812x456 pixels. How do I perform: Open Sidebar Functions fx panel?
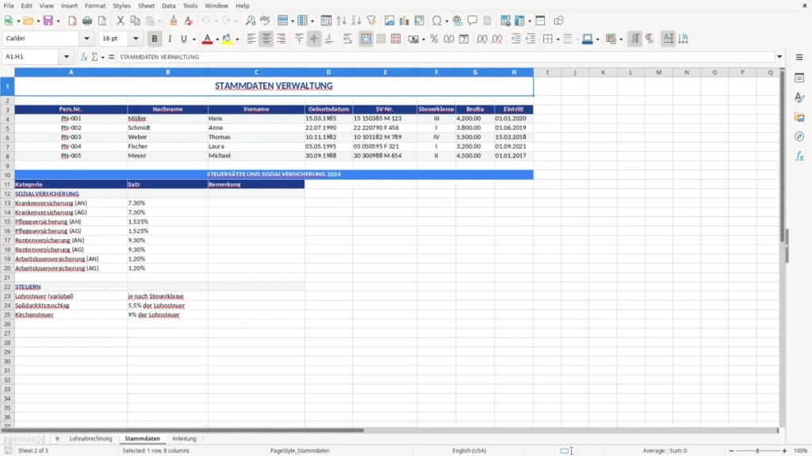click(x=799, y=156)
